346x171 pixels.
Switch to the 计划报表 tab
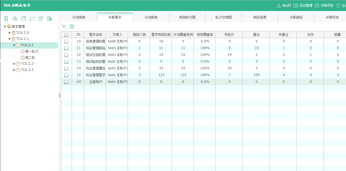pyautogui.click(x=151, y=17)
